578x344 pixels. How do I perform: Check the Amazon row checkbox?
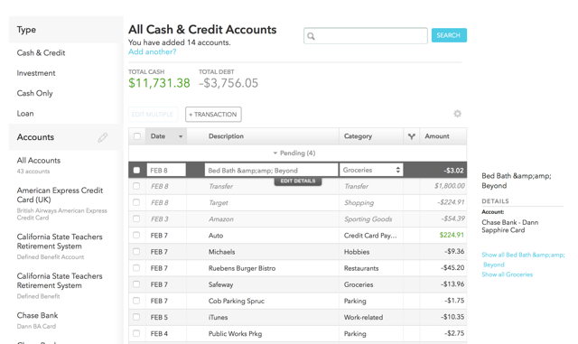pos(136,218)
